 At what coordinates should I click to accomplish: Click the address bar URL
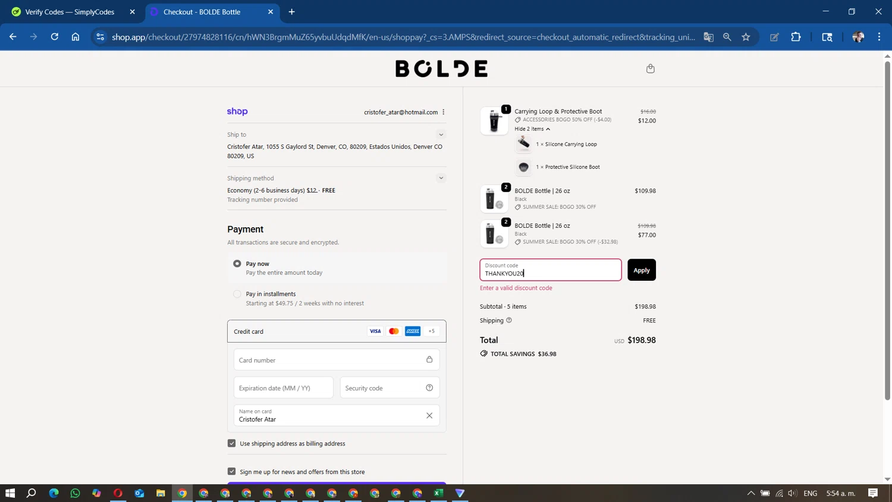click(403, 37)
